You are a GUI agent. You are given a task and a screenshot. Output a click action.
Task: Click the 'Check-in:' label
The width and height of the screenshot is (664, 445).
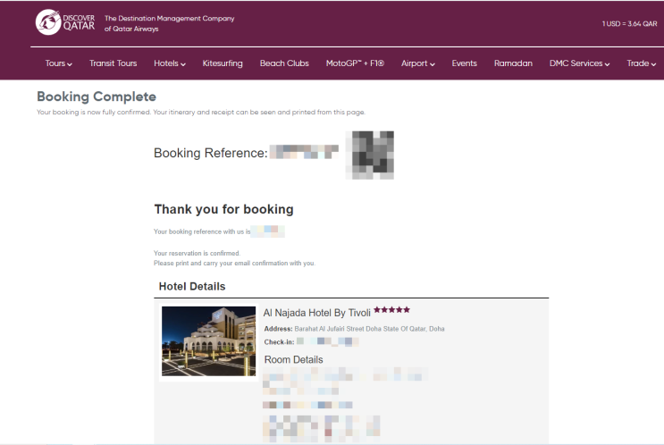tap(279, 342)
